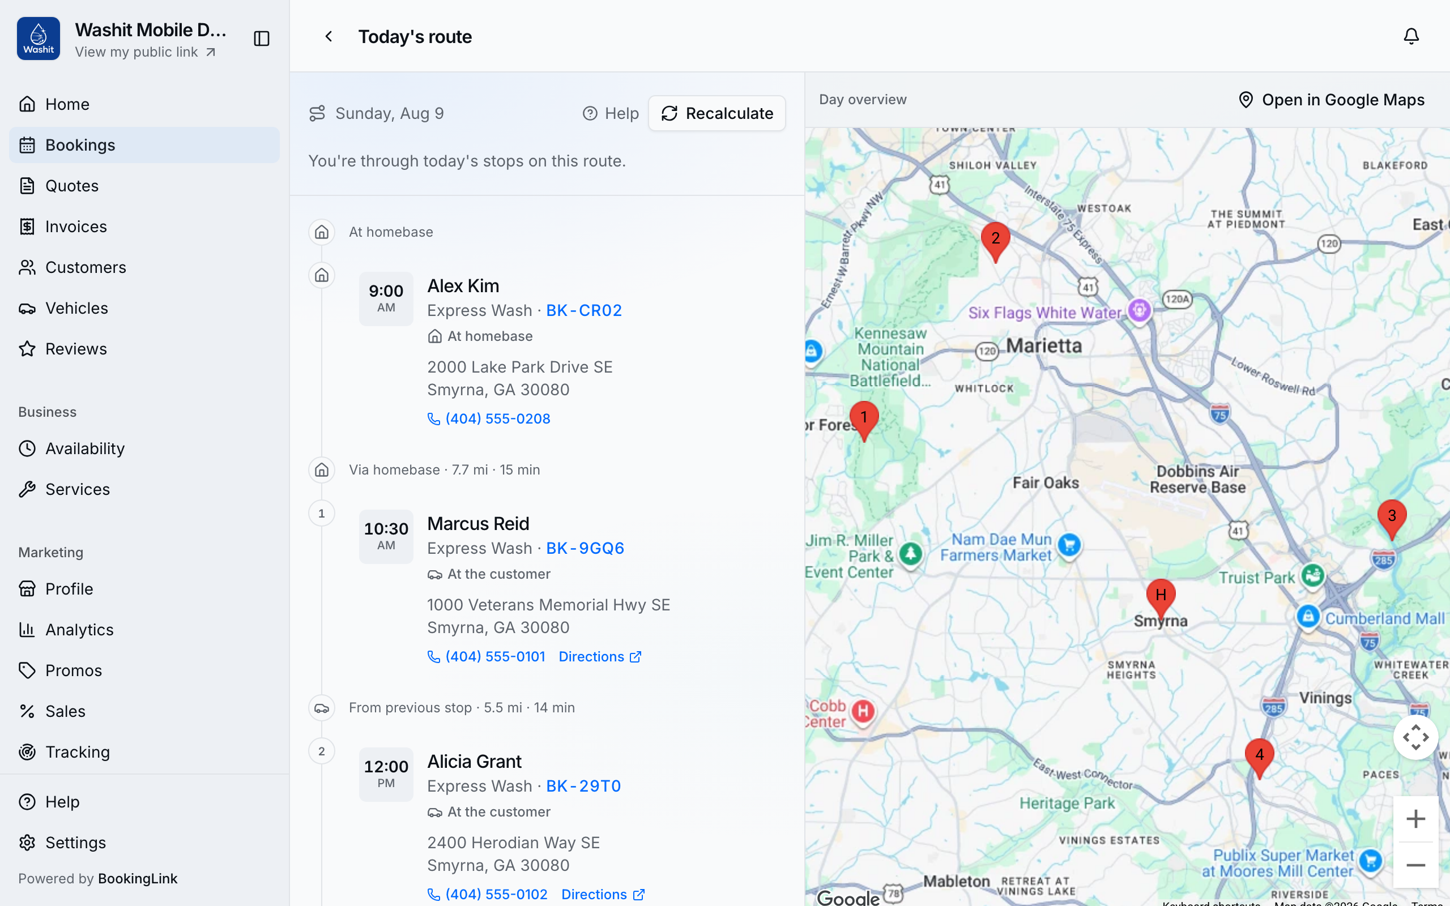
Task: Click the Truist Park map marker
Action: coord(1312,576)
